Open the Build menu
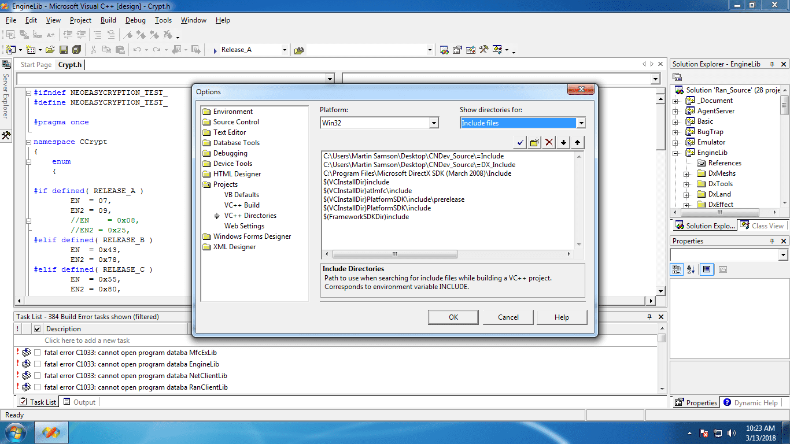Screen dimensions: 790x444 (x=108, y=20)
